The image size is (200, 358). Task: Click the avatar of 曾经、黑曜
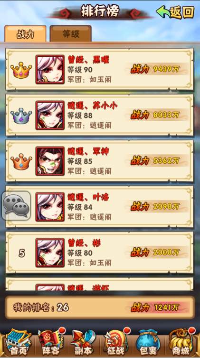coord(50,69)
